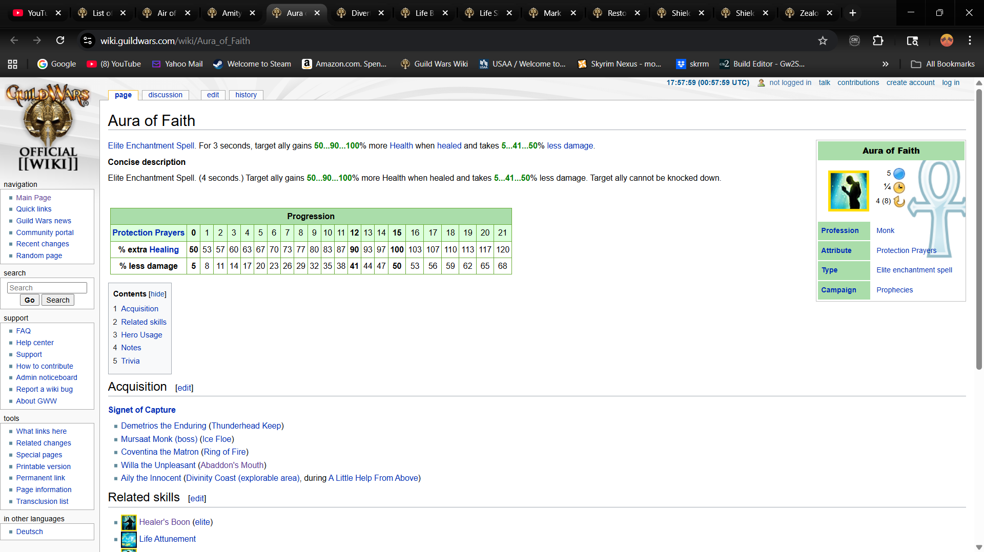
Task: Click the wiki search input field
Action: 47,288
